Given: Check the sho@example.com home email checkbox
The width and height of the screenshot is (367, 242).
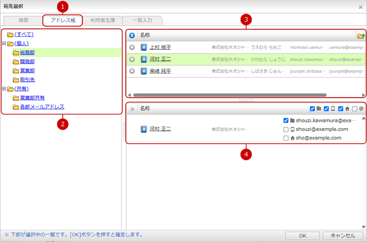Looking at the screenshot, I should pos(286,138).
